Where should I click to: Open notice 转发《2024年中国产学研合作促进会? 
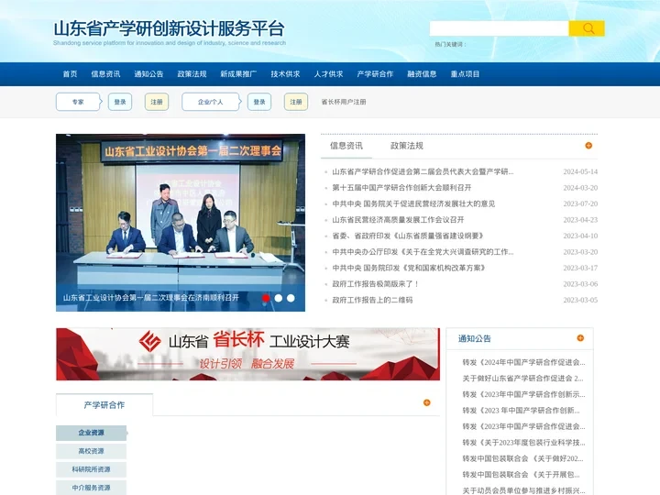(523, 362)
